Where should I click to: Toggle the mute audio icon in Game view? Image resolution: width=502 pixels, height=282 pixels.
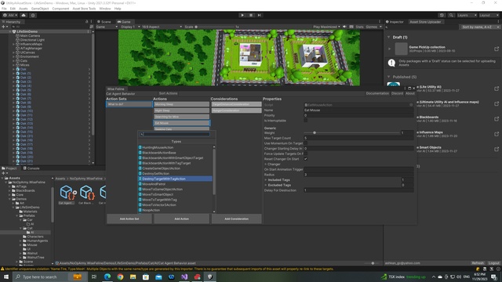coord(344,27)
